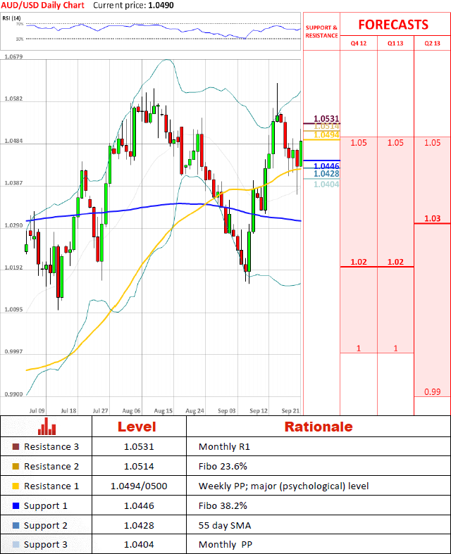The image size is (451, 554).
Task: Open the Q4 12 forecast column header
Action: [x=359, y=44]
